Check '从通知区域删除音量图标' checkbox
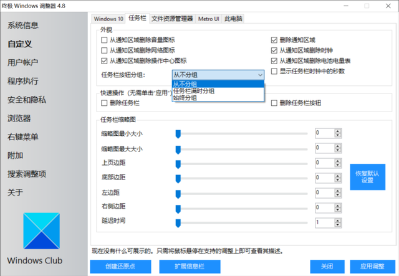The height and width of the screenshot is (276, 399). pyautogui.click(x=104, y=40)
